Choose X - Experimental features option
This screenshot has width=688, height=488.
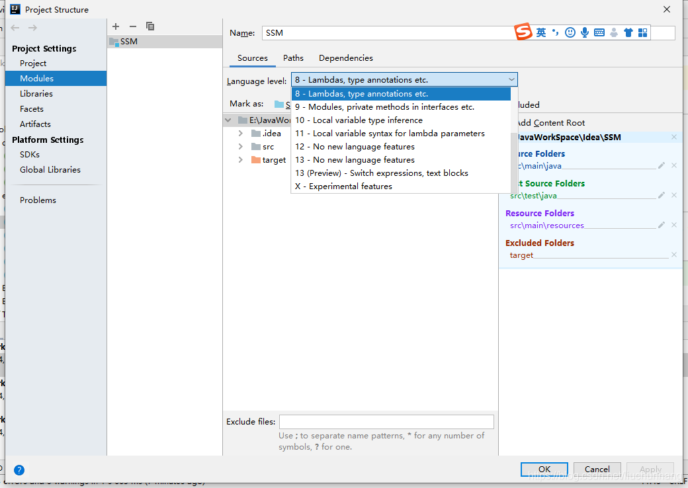pos(401,186)
